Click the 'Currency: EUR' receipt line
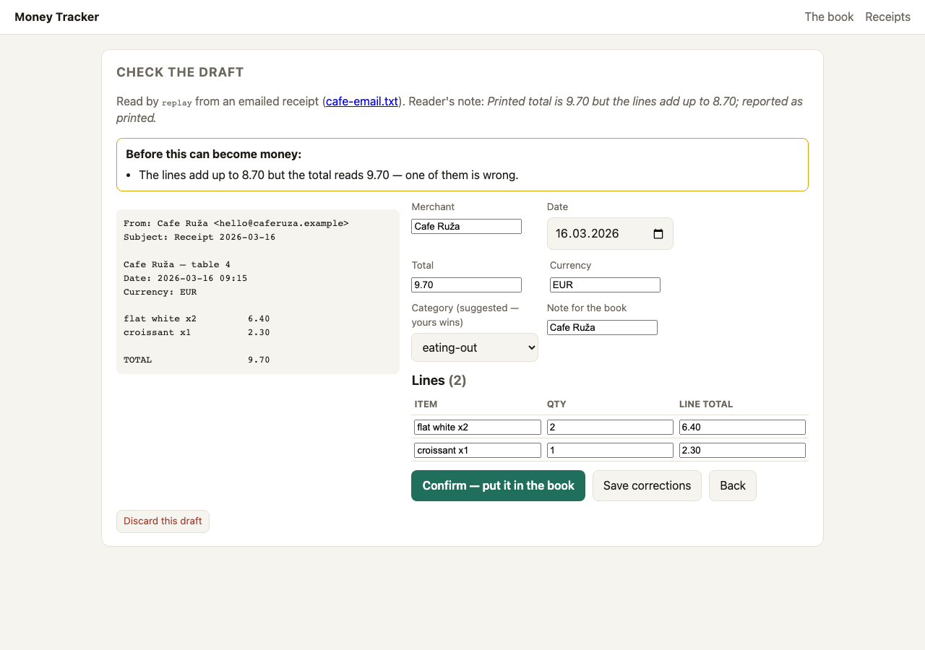The height and width of the screenshot is (650, 925). click(x=160, y=292)
